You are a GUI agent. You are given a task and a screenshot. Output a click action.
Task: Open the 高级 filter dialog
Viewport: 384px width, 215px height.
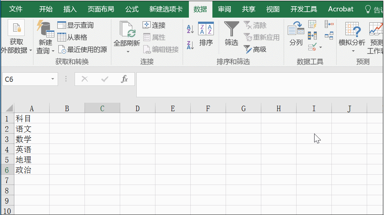(x=255, y=50)
